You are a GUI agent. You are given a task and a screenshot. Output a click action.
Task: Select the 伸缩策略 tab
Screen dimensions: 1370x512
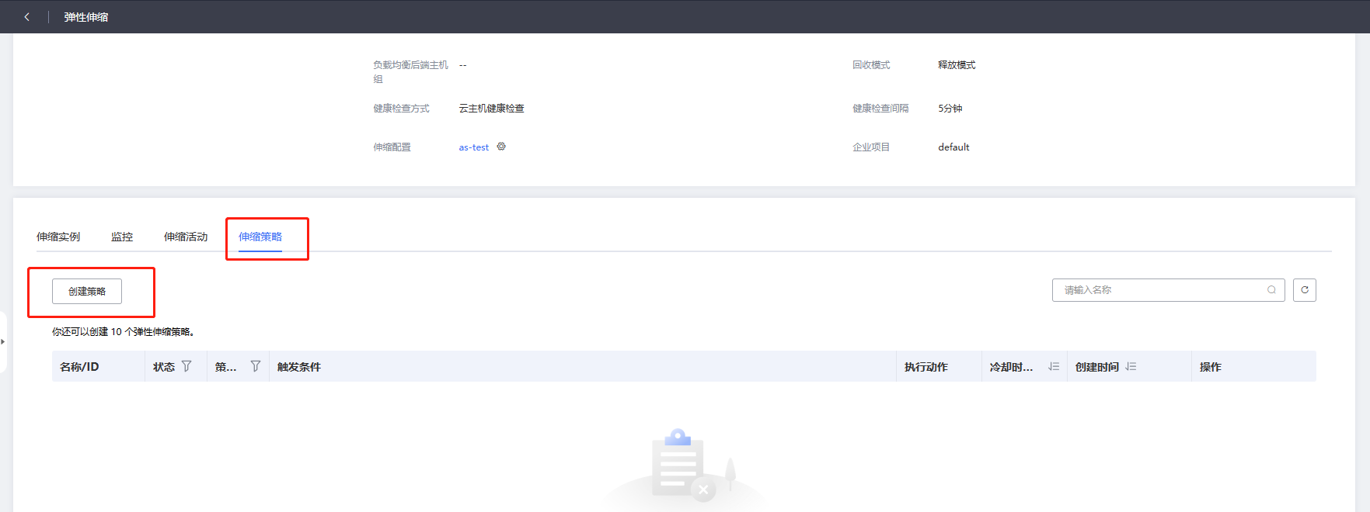point(260,237)
